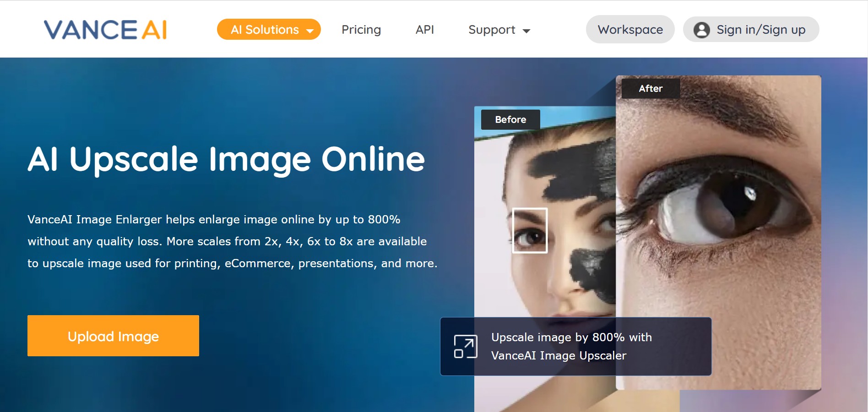868x412 pixels.
Task: Click the Upload Image button
Action: (113, 336)
